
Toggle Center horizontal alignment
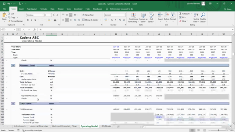[67, 20]
